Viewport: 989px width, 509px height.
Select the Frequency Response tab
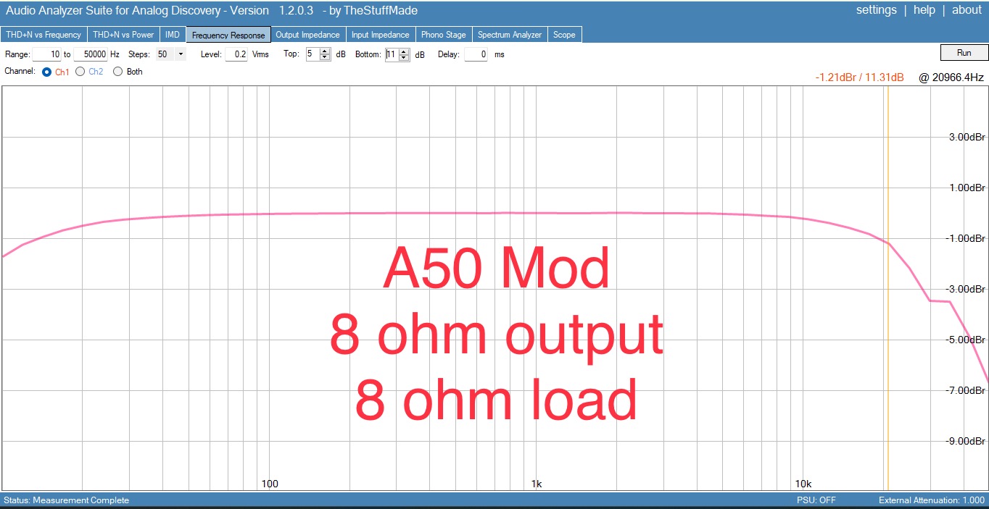coord(228,35)
